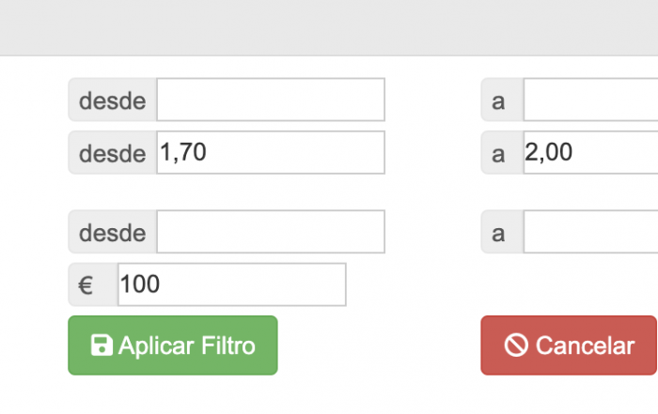Focus the empty 'a' field above the 2,00 field
The width and height of the screenshot is (658, 414).
[591, 100]
